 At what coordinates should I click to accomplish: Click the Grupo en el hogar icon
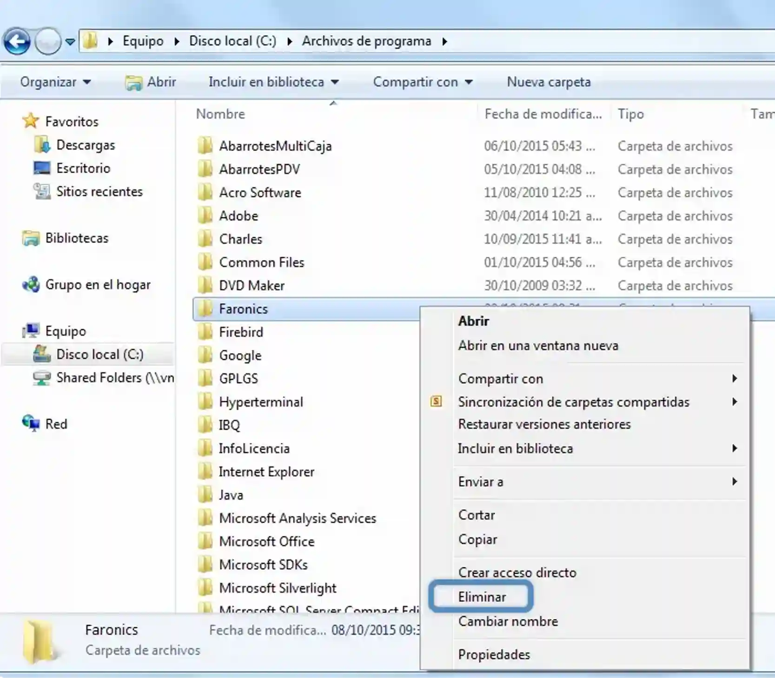[x=31, y=284]
